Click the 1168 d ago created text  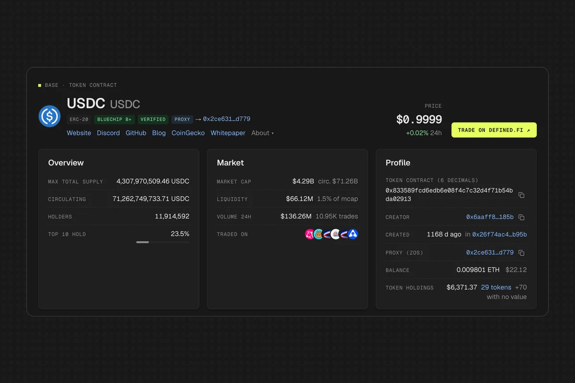[444, 235]
